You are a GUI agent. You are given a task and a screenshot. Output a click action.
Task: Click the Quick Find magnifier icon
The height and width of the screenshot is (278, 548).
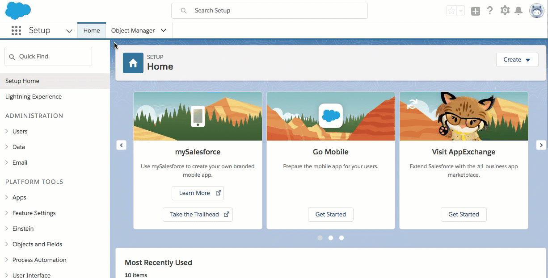tap(12, 57)
